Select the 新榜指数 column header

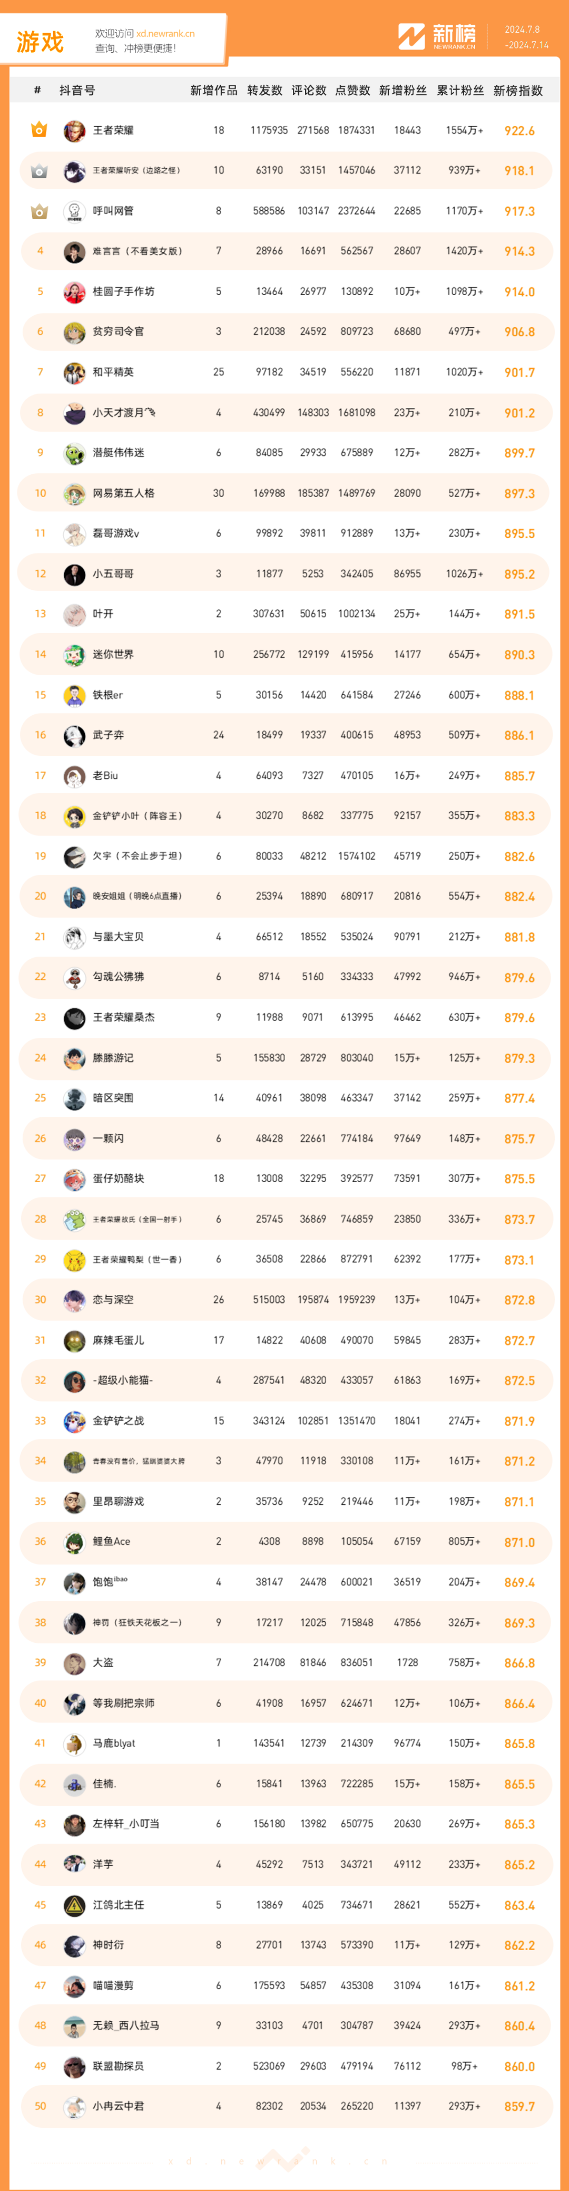pos(518,90)
